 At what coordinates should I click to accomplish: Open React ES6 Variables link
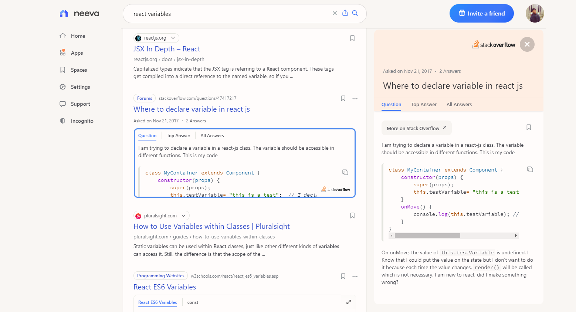coord(165,287)
